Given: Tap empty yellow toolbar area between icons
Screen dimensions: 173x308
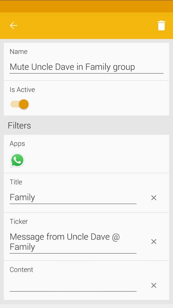Looking at the screenshot, I should pyautogui.click(x=87, y=26).
